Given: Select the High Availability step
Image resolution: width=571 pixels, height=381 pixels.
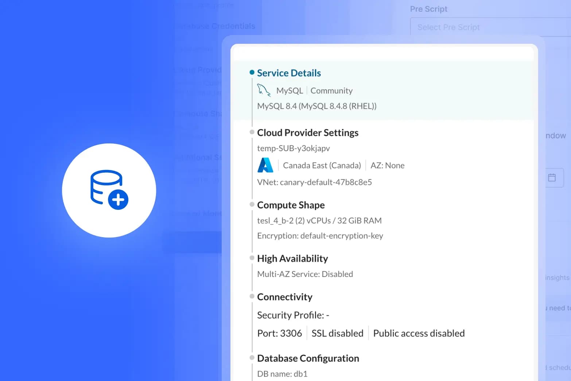Looking at the screenshot, I should pyautogui.click(x=292, y=258).
